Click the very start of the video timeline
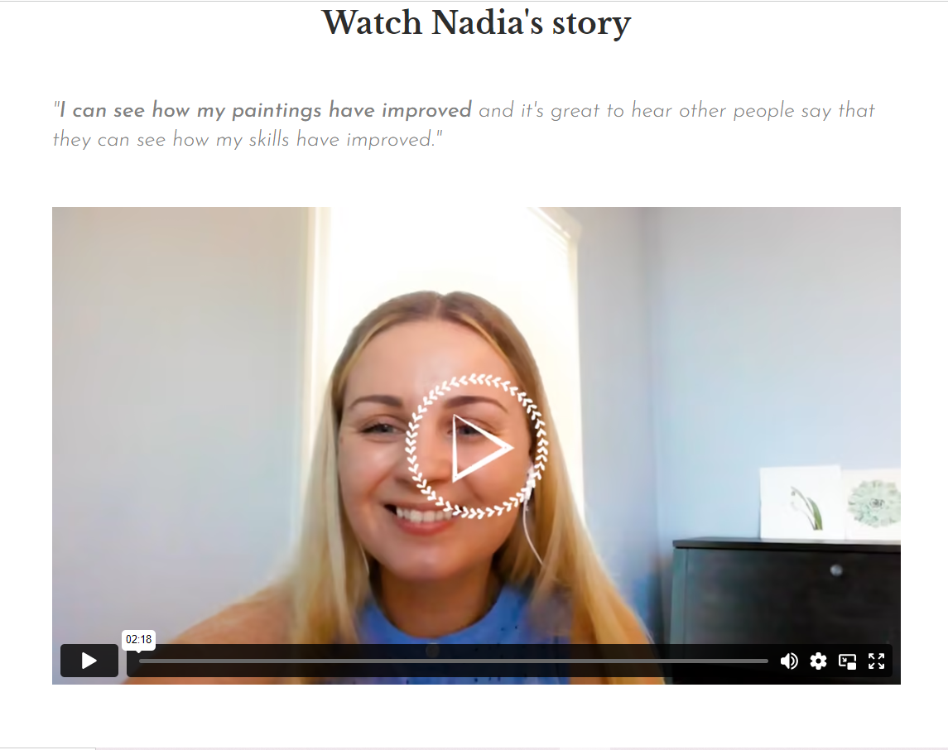Image resolution: width=948 pixels, height=750 pixels. coord(141,661)
